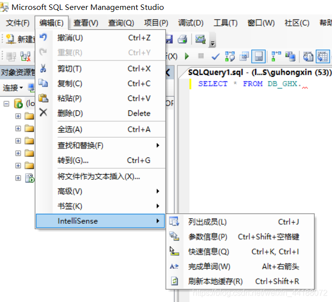Image resolution: width=332 pixels, height=302 pixels.
Task: Choose 全选(A) select all
Action: tap(101, 129)
